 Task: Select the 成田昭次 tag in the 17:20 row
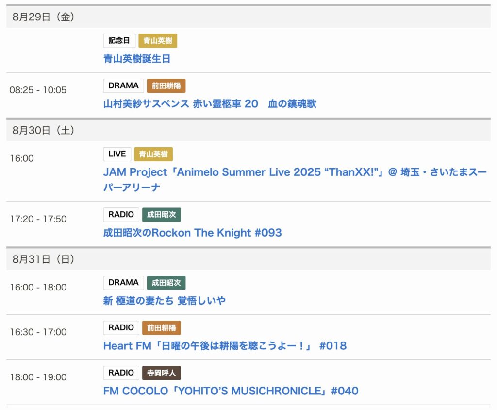pyautogui.click(x=161, y=215)
